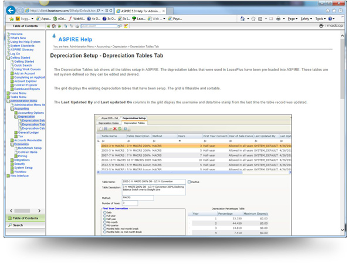
Task: Click the grid's horizontal scrollbar bar
Action: 171,172
